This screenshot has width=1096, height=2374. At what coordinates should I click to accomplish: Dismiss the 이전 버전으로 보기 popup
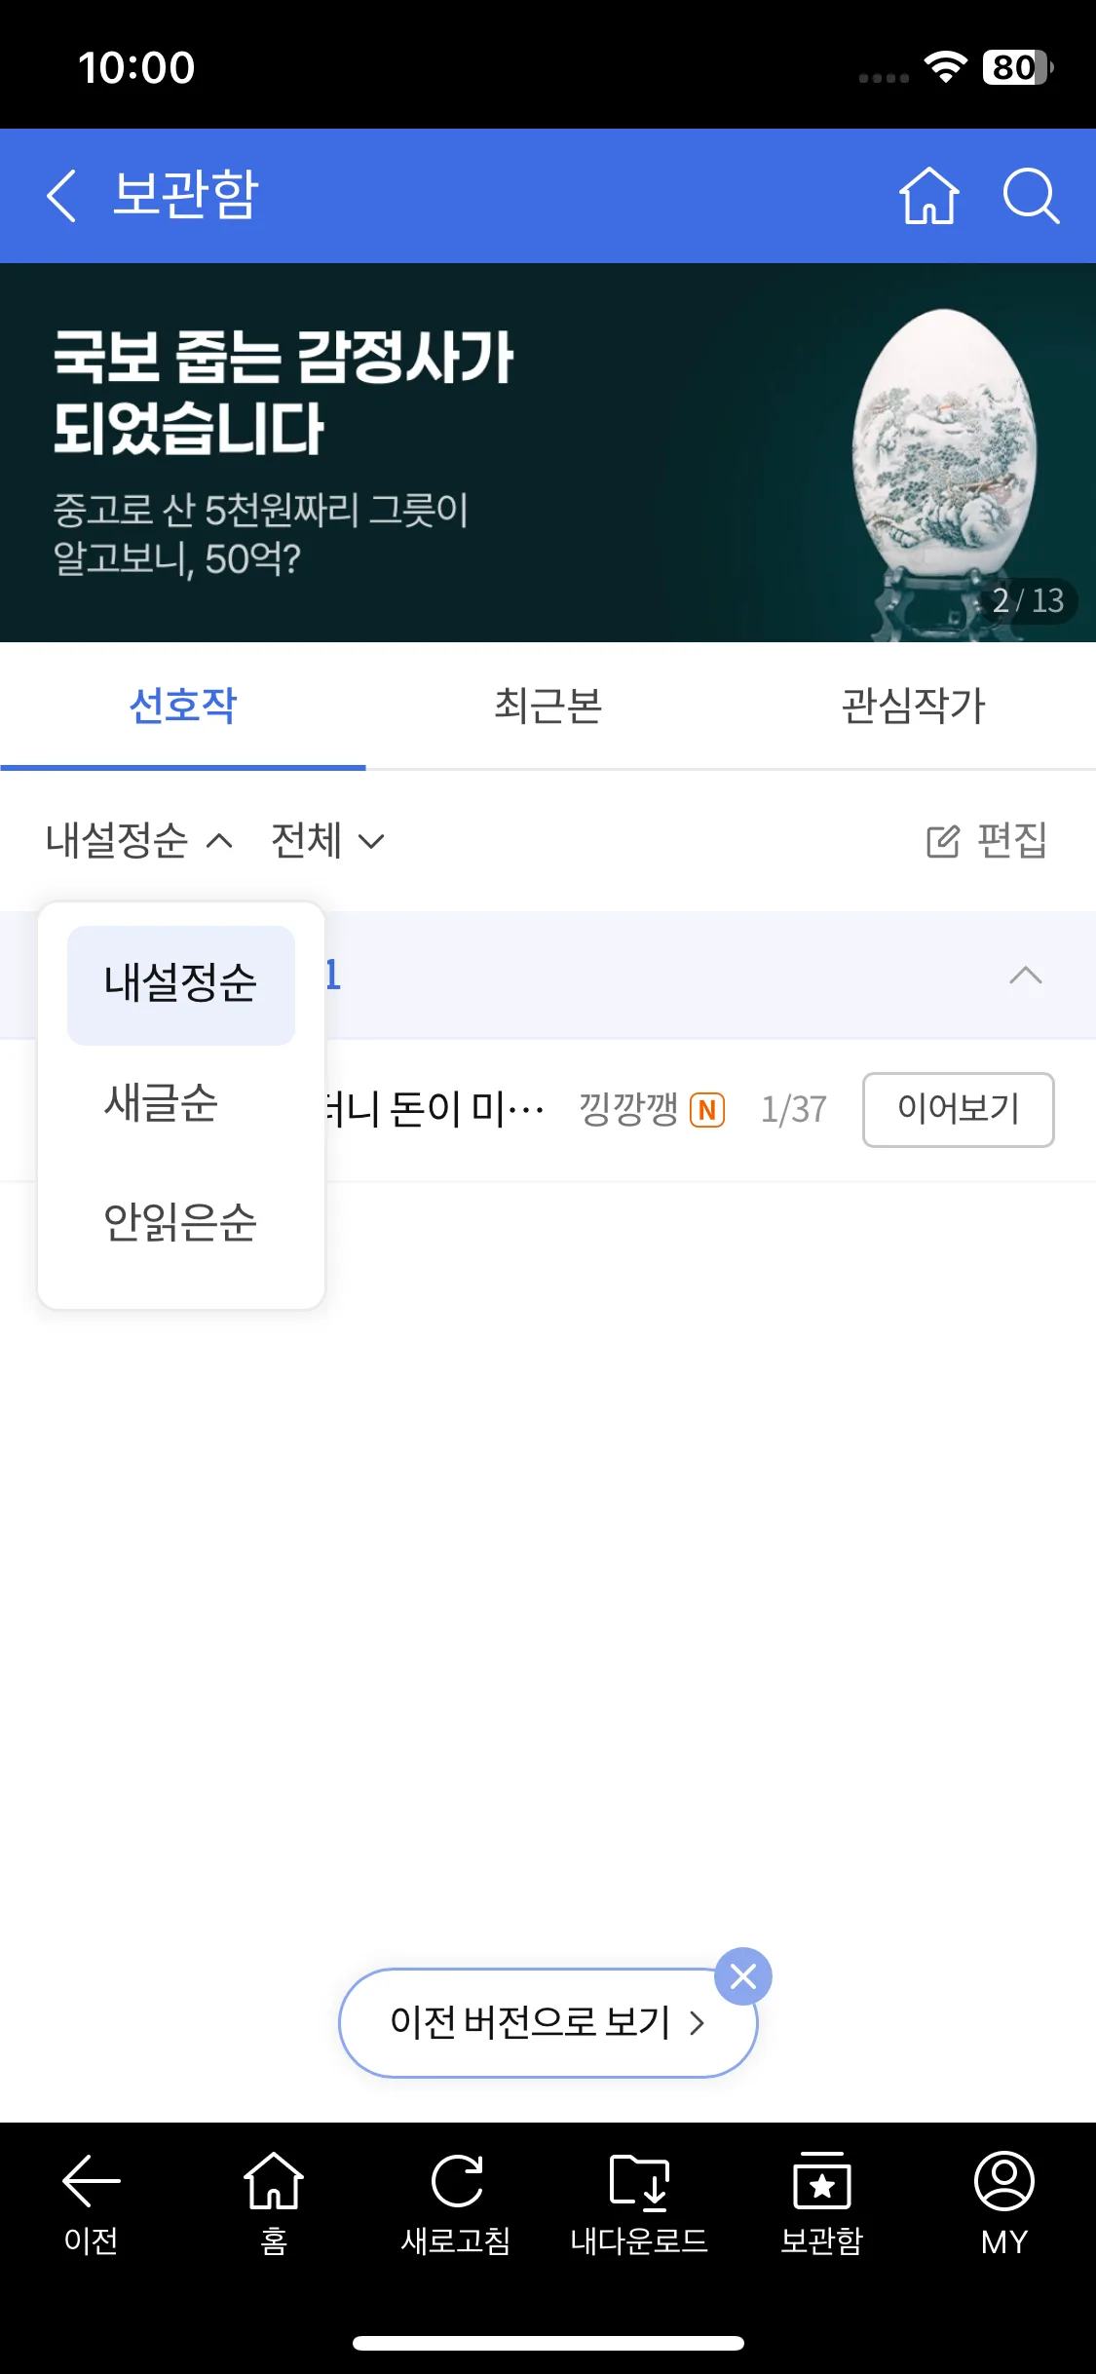click(x=743, y=1976)
